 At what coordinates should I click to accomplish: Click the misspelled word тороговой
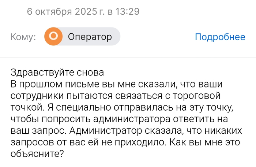coord(196,97)
